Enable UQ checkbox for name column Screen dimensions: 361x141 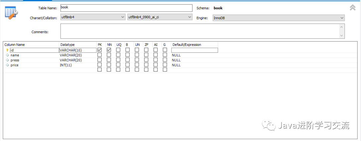[x=118, y=55]
